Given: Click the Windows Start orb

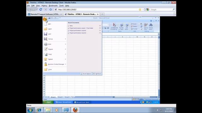Looking at the screenshot, I should 30,110.
